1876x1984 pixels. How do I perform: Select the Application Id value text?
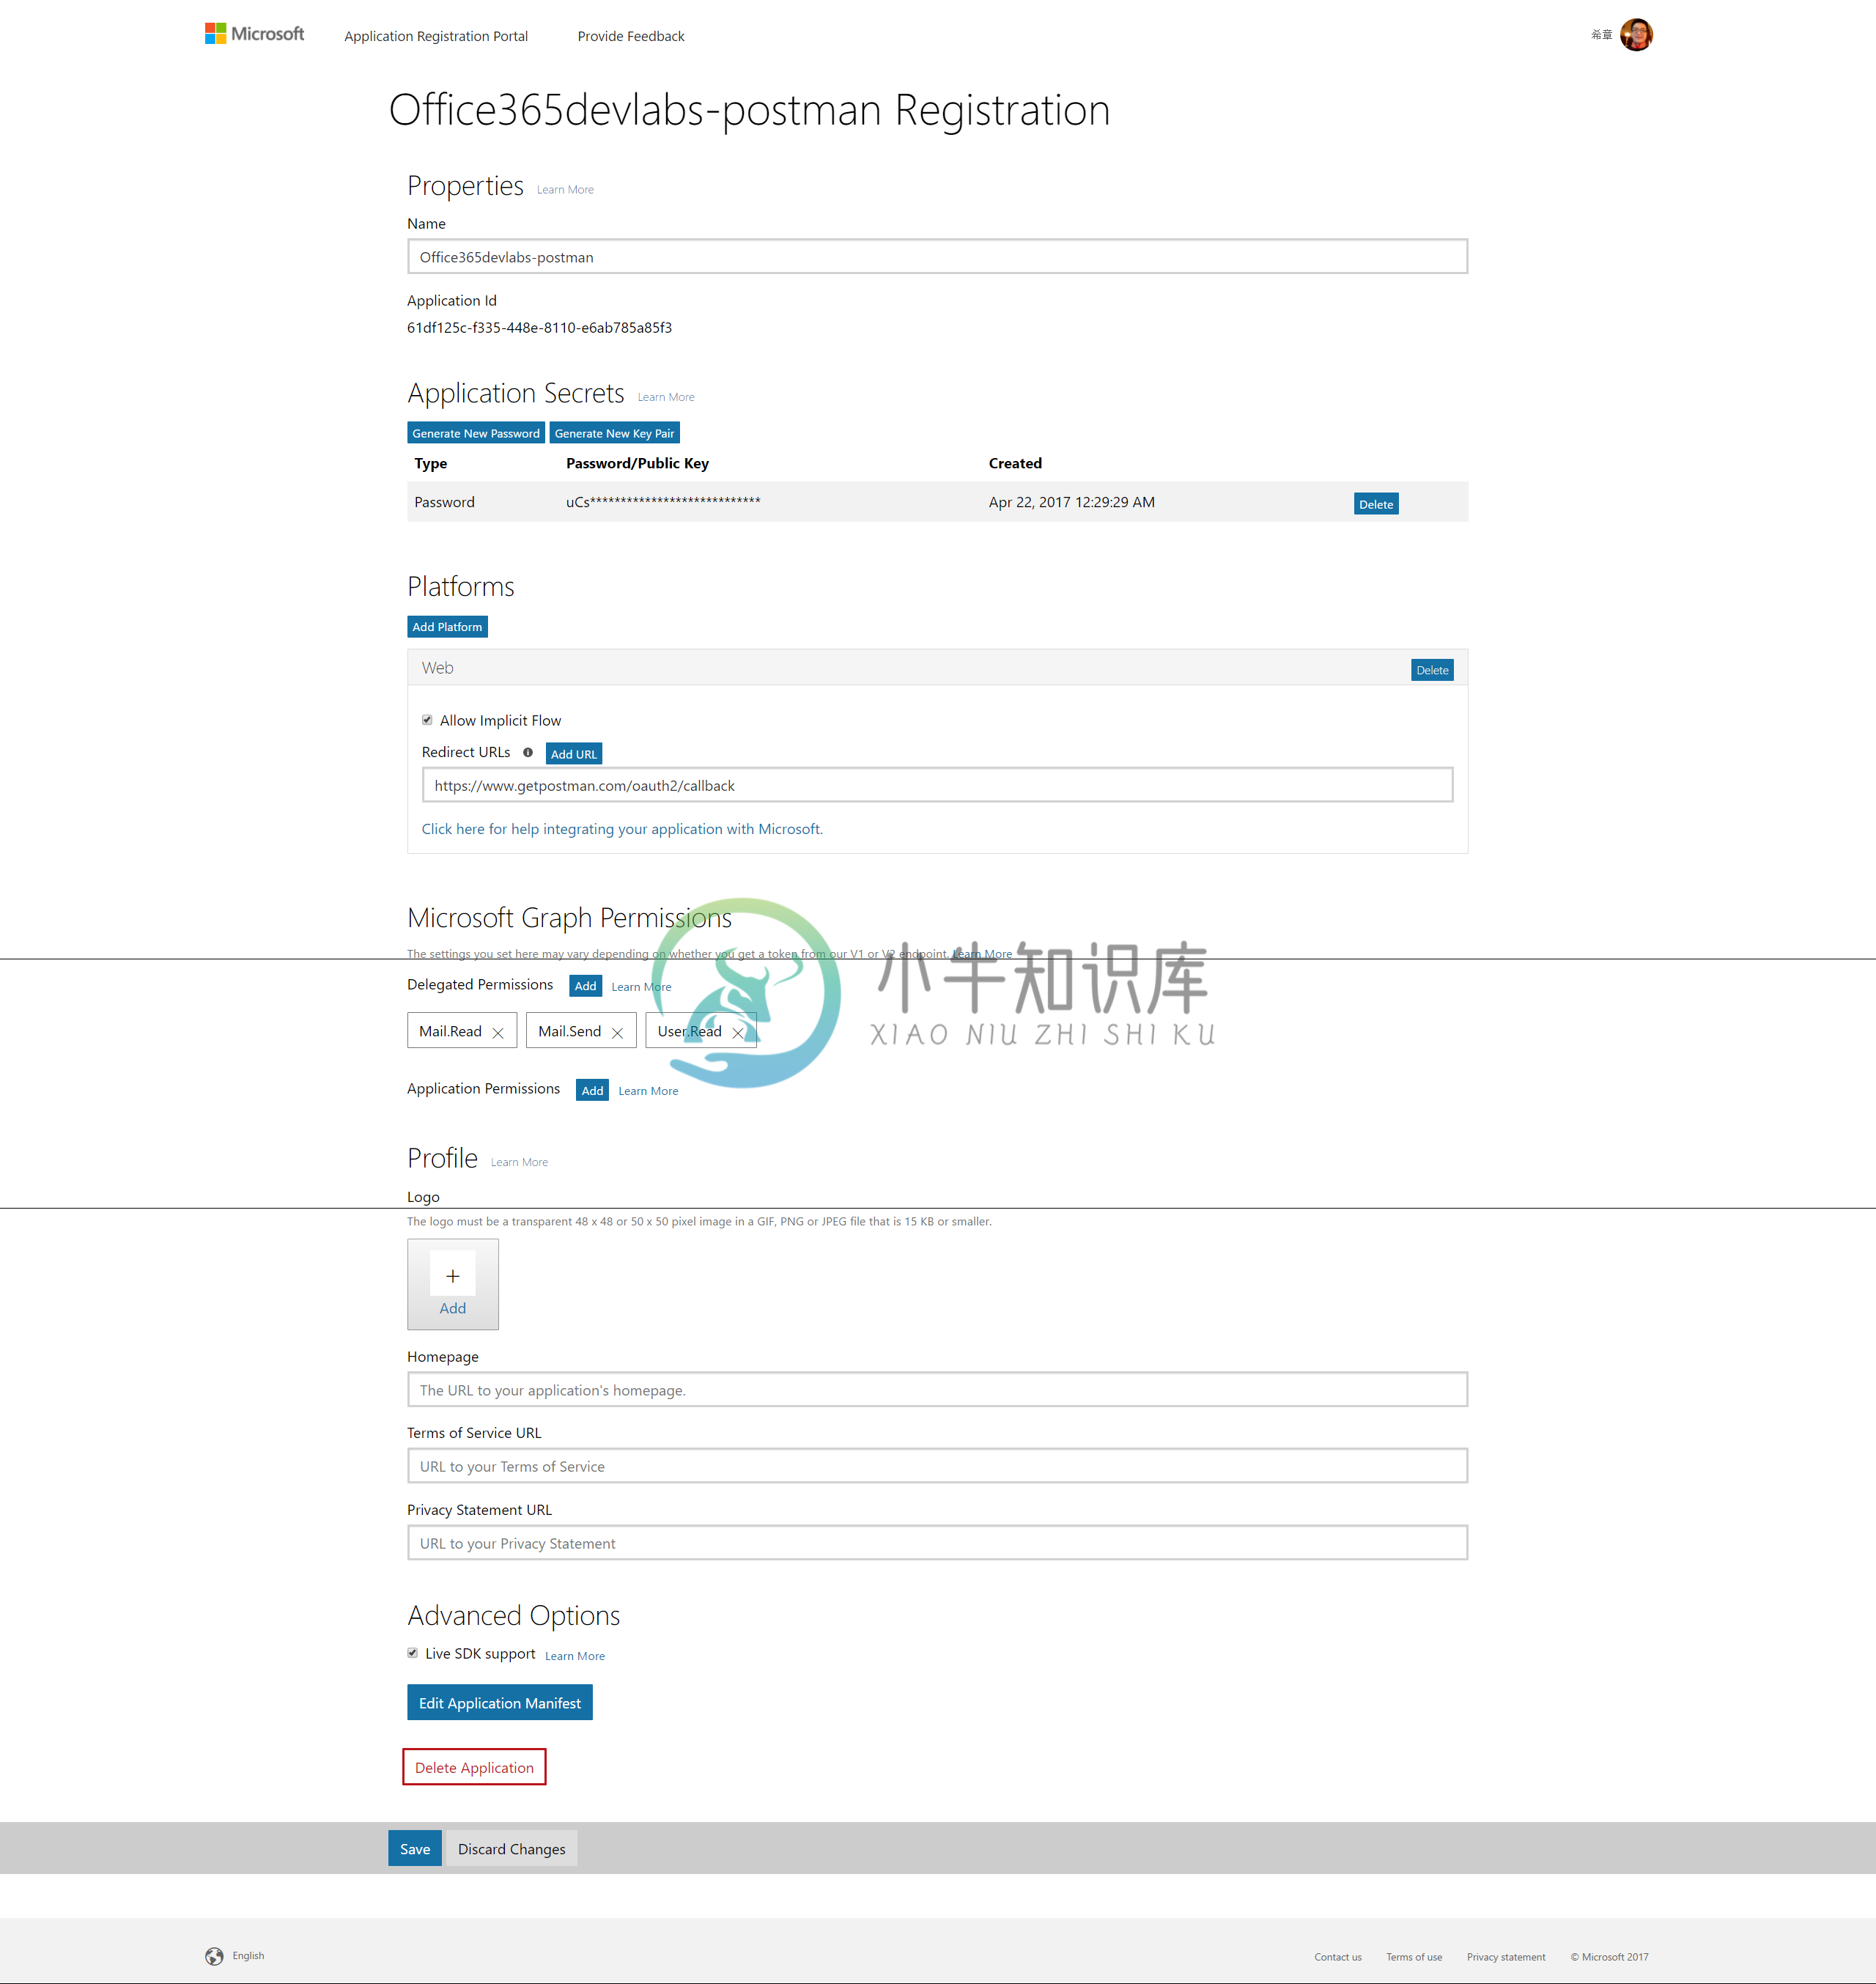click(x=539, y=328)
